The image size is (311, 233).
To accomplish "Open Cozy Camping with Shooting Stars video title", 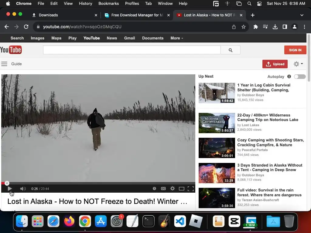I will click(271, 143).
